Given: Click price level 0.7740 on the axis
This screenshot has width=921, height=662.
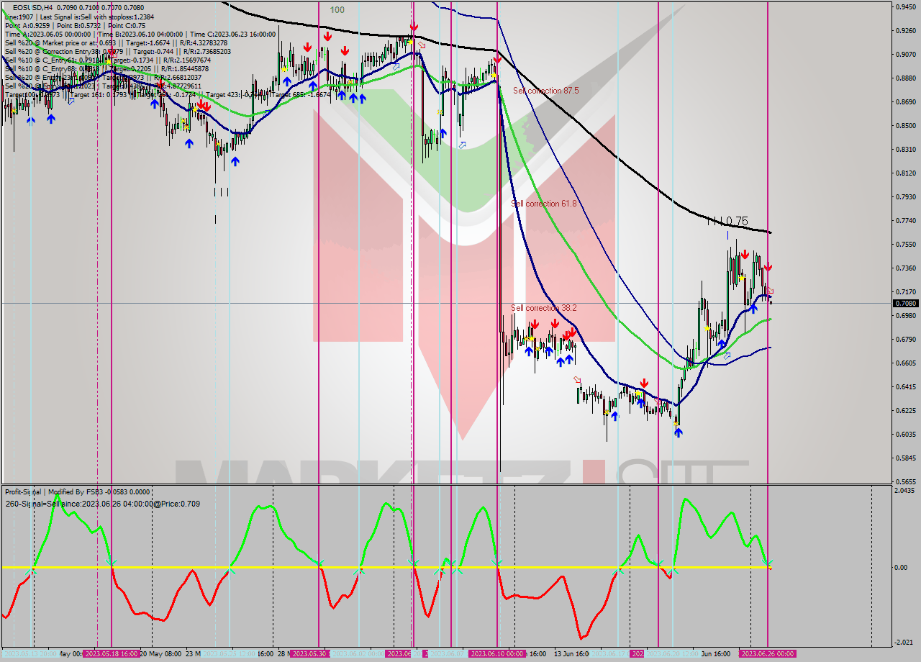Looking at the screenshot, I should tap(905, 221).
